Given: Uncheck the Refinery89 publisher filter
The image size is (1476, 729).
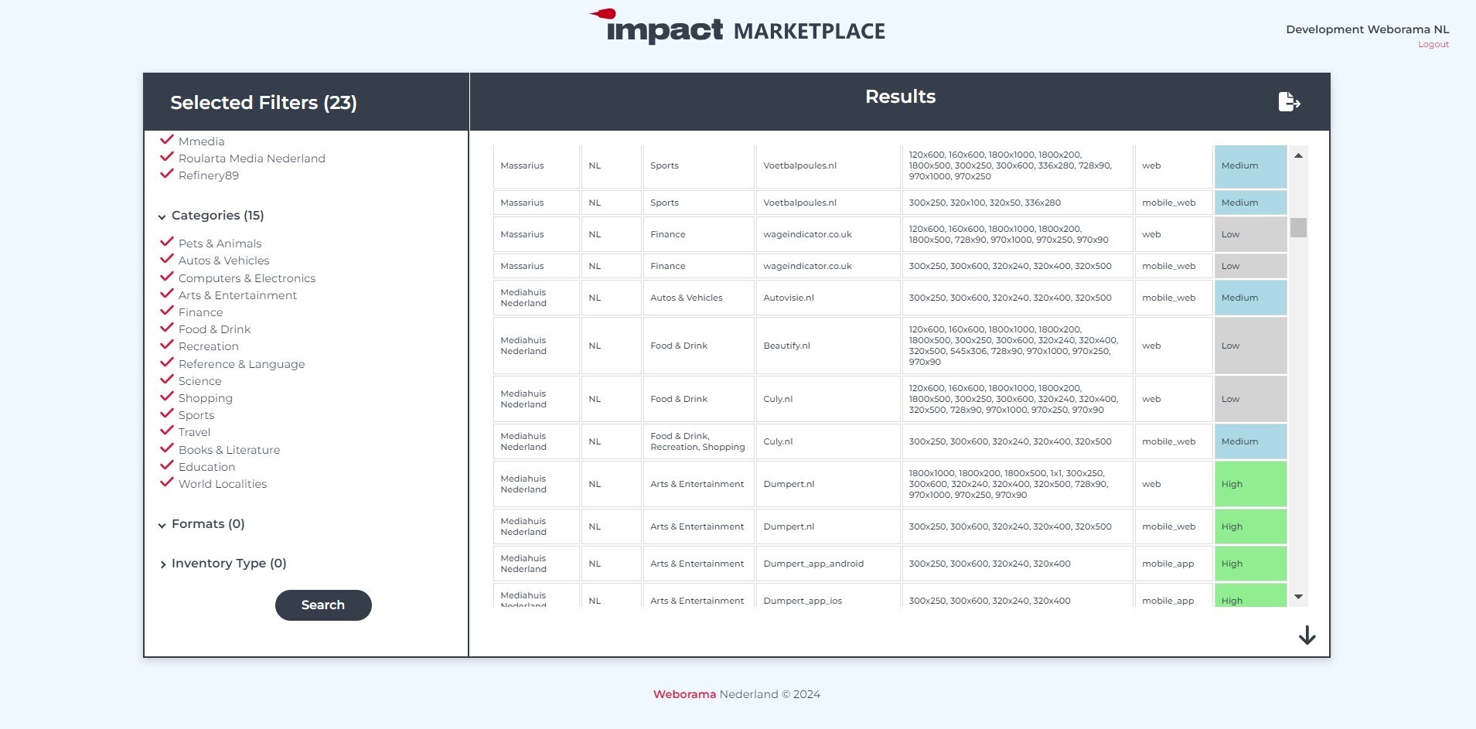Looking at the screenshot, I should [166, 175].
